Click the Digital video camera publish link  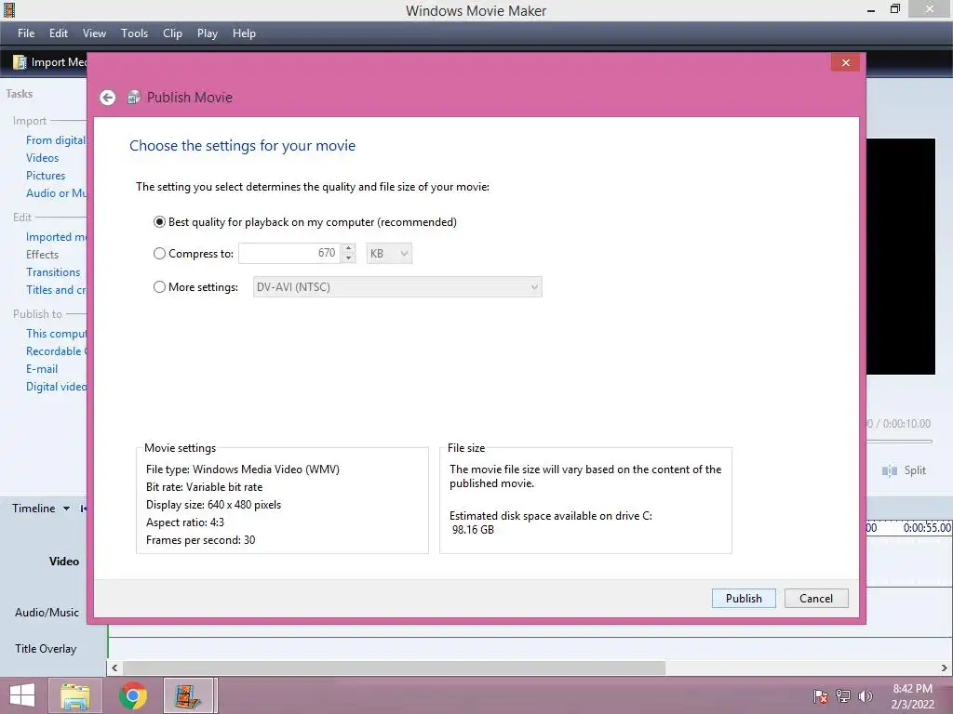coord(56,386)
